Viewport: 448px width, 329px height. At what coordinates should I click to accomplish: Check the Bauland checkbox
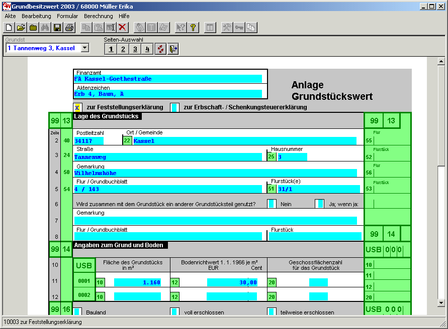tap(77, 311)
